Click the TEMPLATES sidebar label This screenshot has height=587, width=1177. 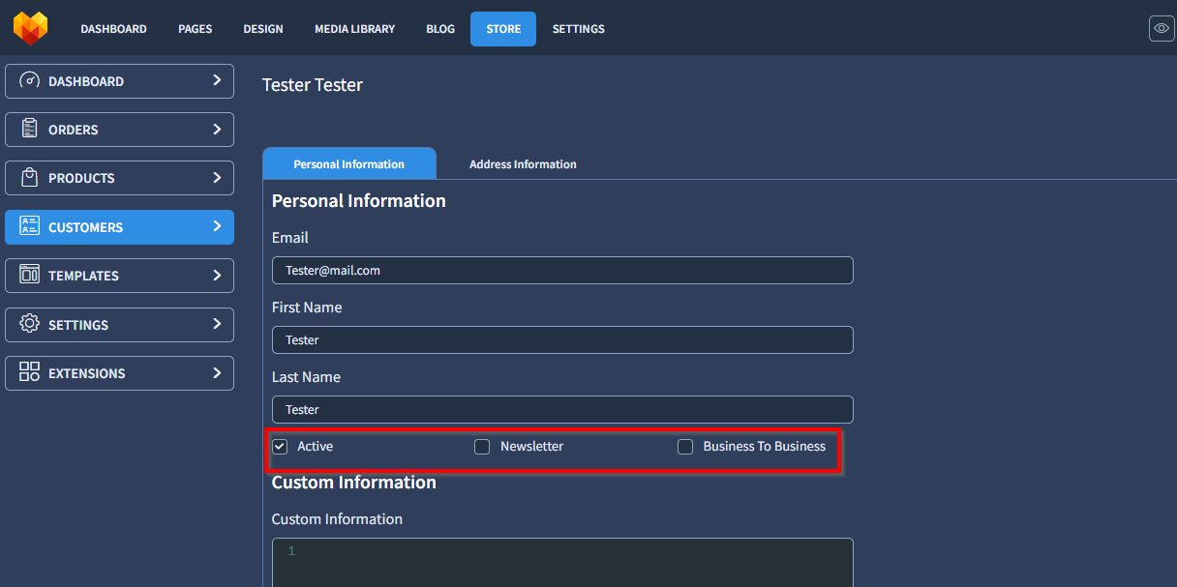tap(83, 276)
